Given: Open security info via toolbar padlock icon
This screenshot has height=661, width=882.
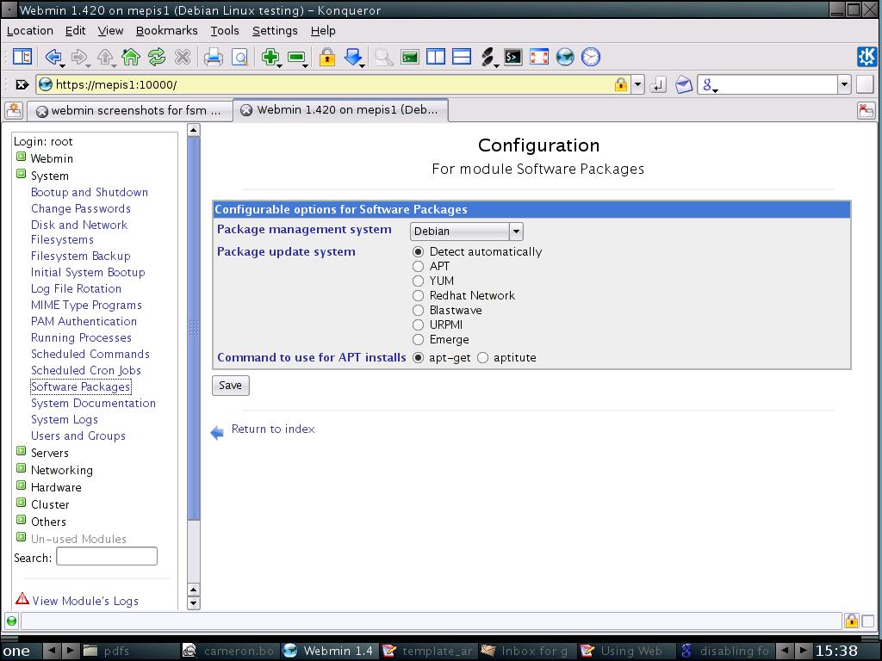Looking at the screenshot, I should pyautogui.click(x=326, y=57).
